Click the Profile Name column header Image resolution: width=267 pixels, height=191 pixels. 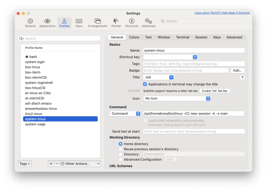60,48
